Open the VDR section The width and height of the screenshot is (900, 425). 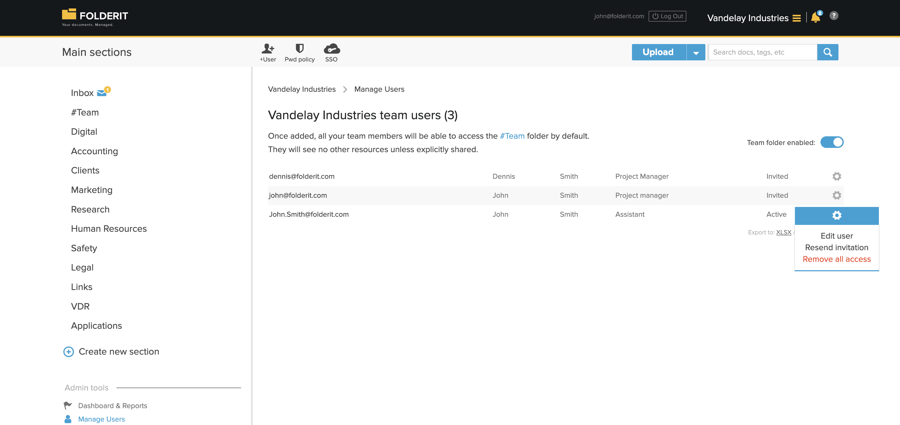(80, 306)
